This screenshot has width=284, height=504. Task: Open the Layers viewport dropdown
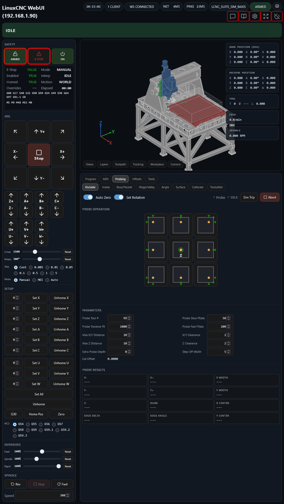[x=104, y=164]
